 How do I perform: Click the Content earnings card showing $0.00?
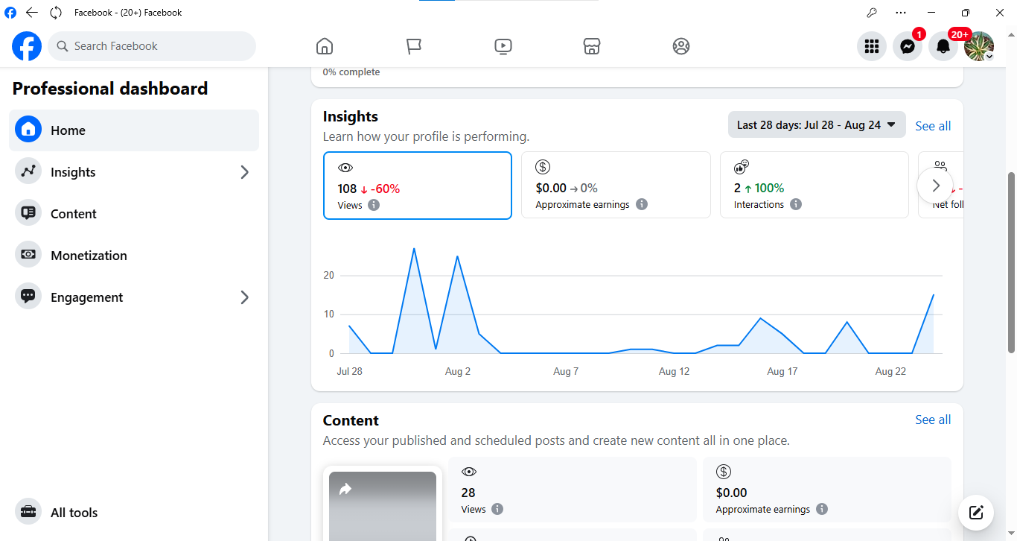(x=827, y=490)
